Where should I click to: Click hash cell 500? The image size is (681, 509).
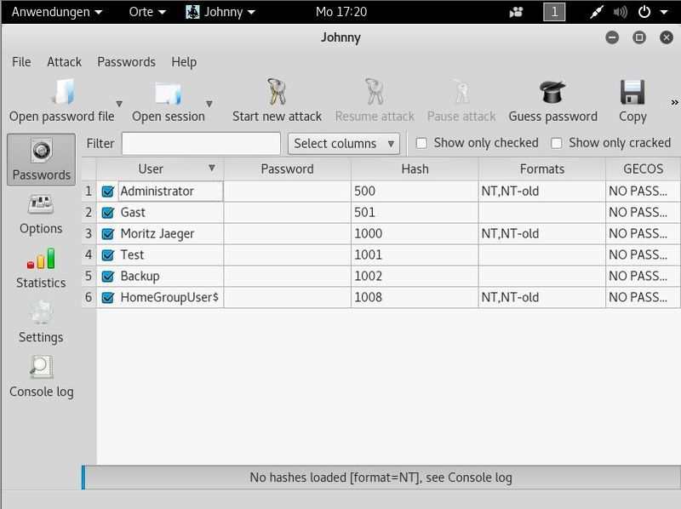click(415, 192)
